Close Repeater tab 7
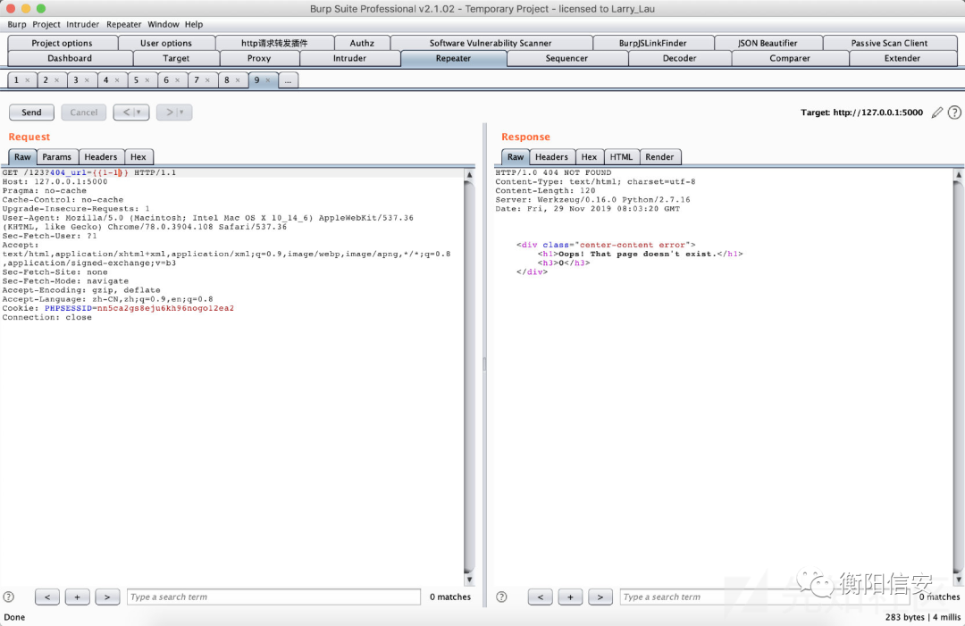Image resolution: width=965 pixels, height=626 pixels. click(207, 80)
